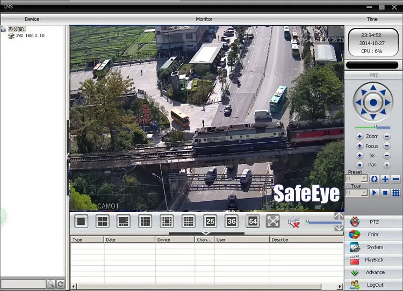Move camera down-right with PTZ arrow
The width and height of the screenshot is (403, 291).
[383, 112]
